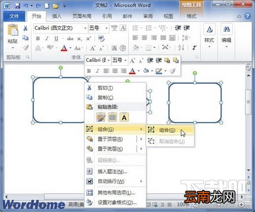The image size is (255, 212).
Task: Expand ribbon font color dropdown arrow
Action: [70, 48]
